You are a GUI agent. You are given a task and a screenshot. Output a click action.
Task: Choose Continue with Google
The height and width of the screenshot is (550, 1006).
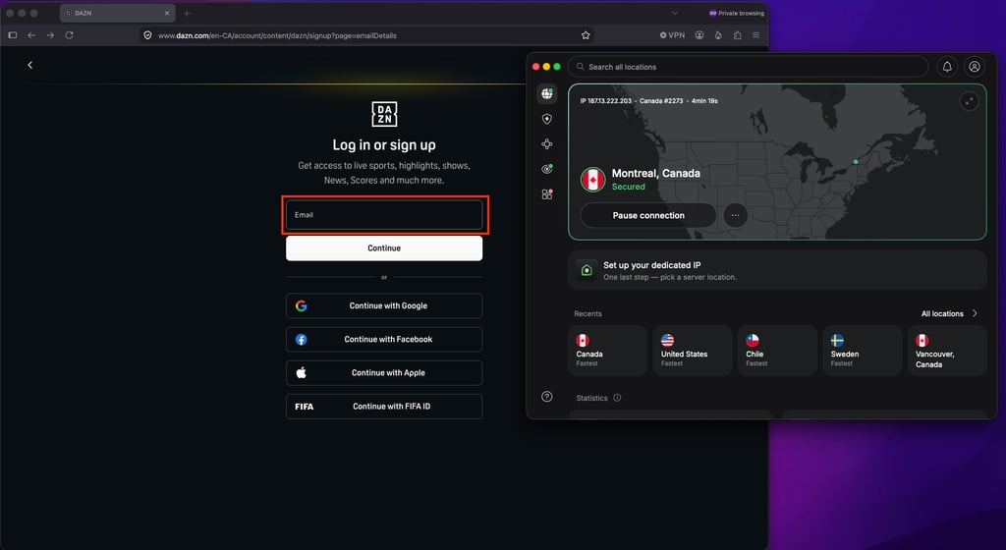(384, 305)
